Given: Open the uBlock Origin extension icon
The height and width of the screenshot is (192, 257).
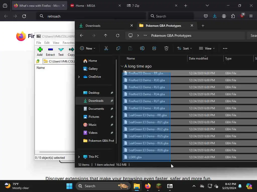Looking at the screenshot, I should 242,16.
